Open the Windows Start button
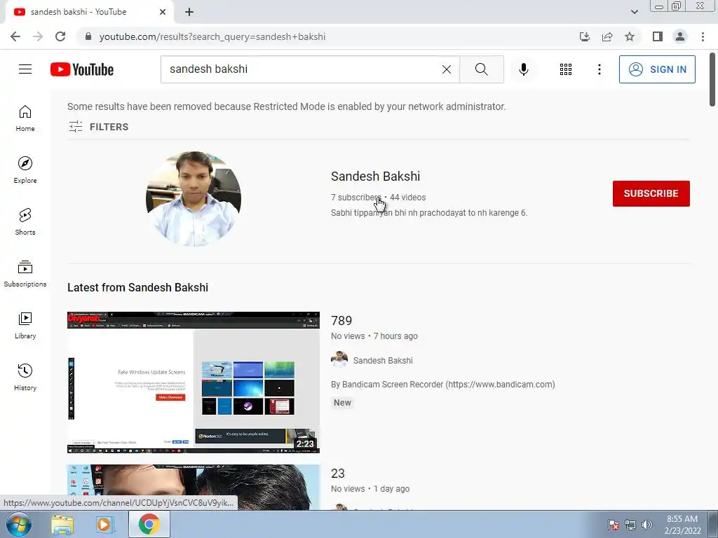The height and width of the screenshot is (538, 718). [x=19, y=524]
